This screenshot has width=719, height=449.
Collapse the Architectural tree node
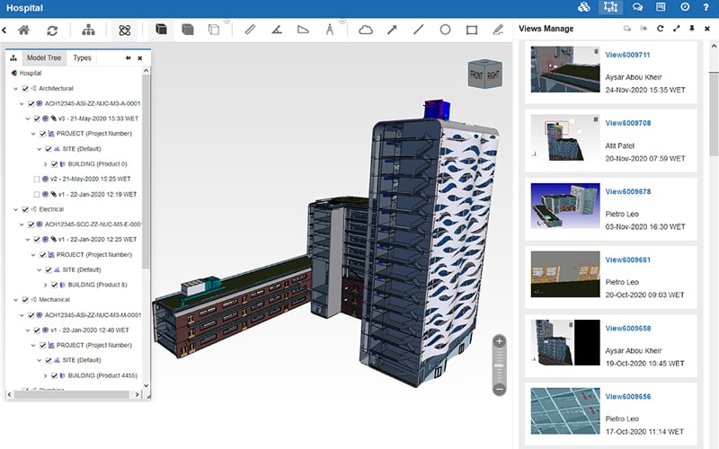coord(16,88)
